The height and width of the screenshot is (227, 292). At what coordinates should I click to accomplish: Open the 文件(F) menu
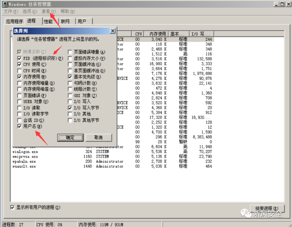click(11, 12)
